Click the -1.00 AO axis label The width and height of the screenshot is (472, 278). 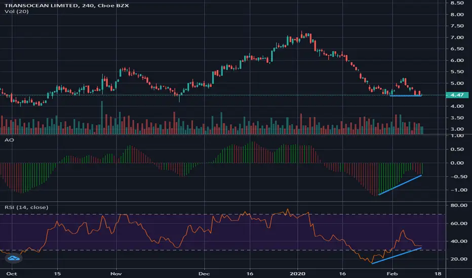click(459, 190)
